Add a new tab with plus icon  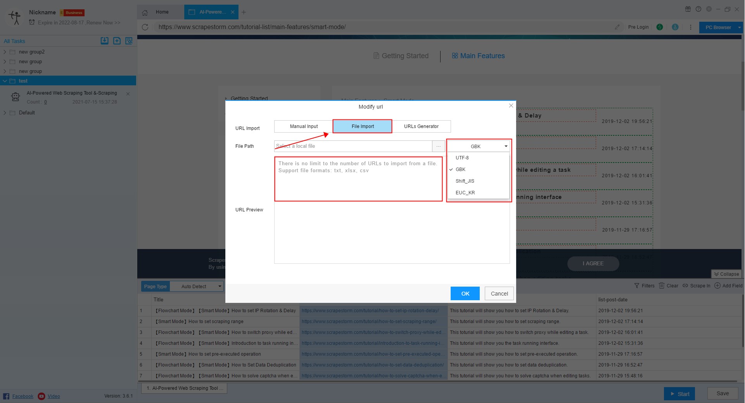point(244,12)
